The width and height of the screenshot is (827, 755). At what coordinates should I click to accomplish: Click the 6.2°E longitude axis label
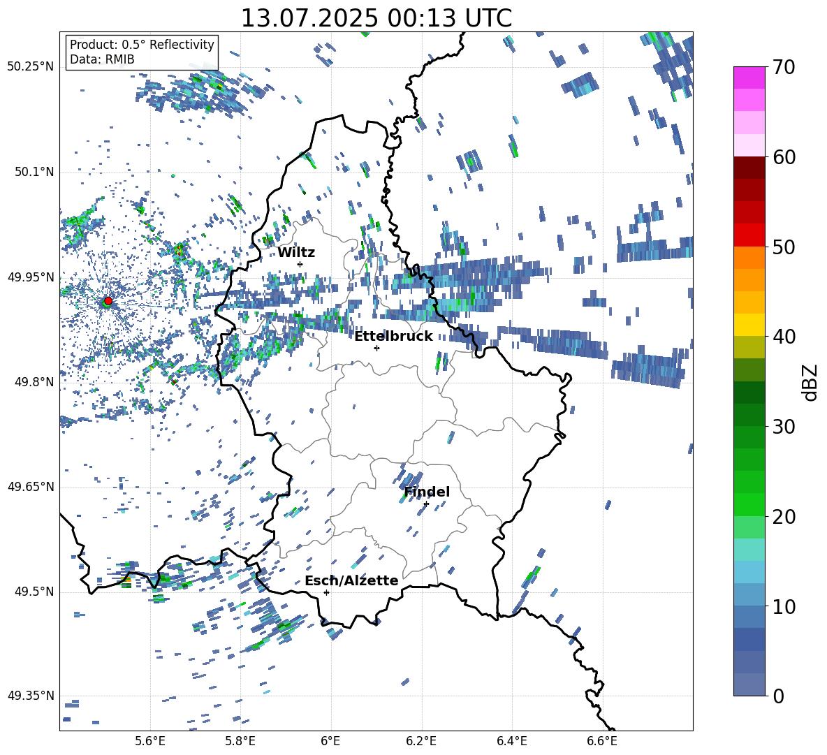pos(421,741)
